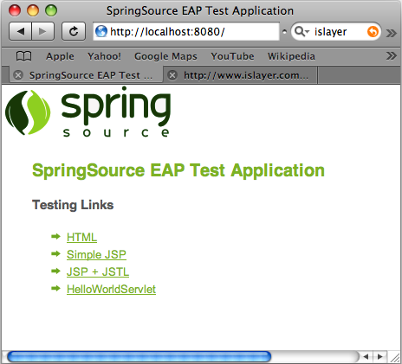Click the globe icon in the address bar
Viewport: 402px width, 364px height.
(101, 31)
